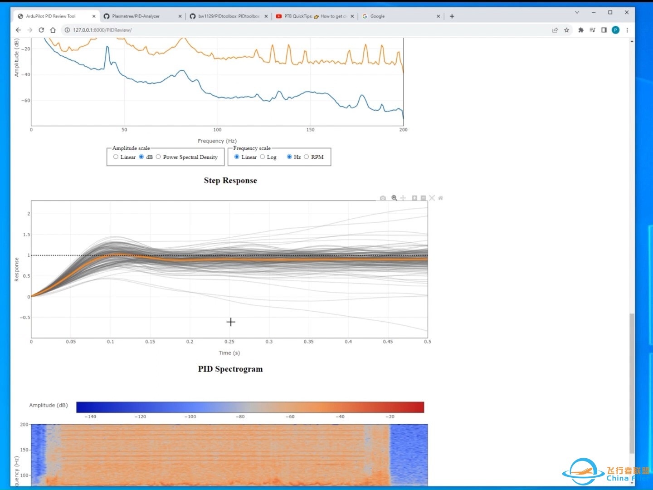
Task: Select the pan tool on Step Response plot
Action: (x=403, y=198)
